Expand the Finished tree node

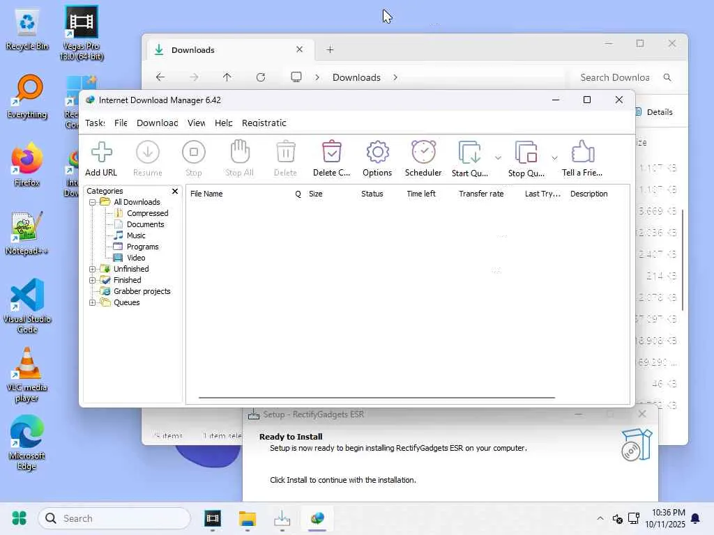(93, 280)
